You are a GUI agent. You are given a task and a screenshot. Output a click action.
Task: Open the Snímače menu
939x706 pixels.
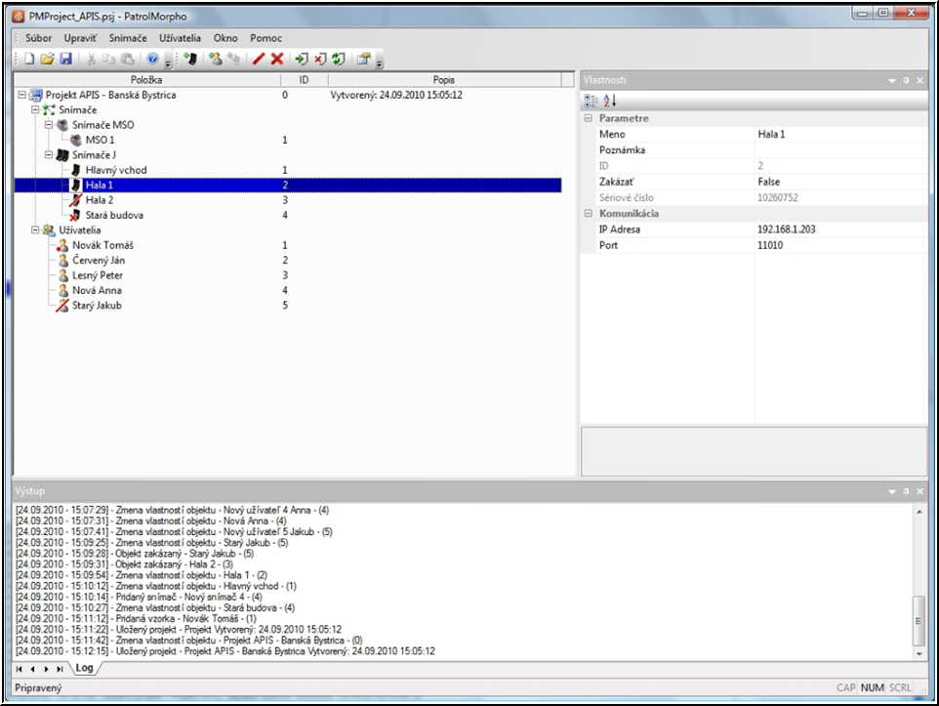point(128,38)
